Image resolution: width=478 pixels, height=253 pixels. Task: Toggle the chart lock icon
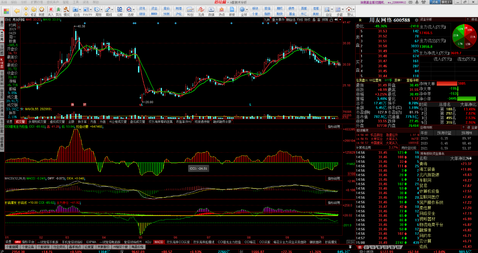coord(331,19)
